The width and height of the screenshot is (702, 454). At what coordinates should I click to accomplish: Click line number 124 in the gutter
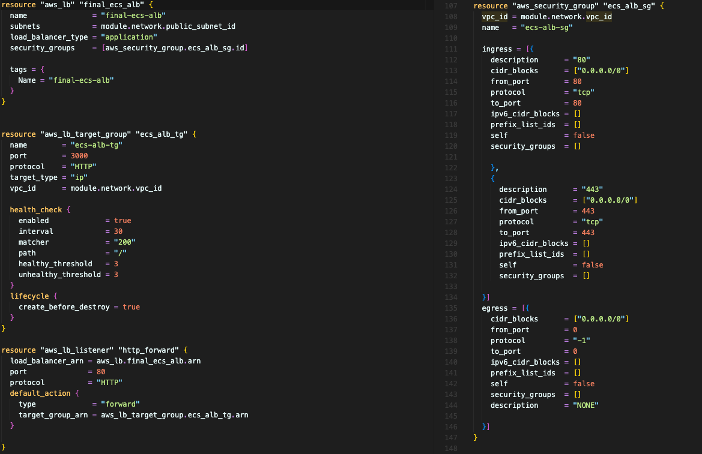[451, 190]
